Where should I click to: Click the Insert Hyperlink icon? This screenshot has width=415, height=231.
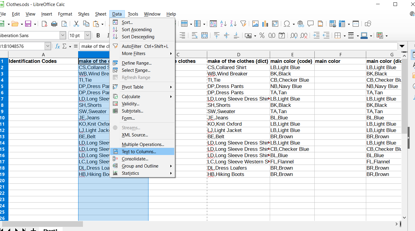coord(301,24)
